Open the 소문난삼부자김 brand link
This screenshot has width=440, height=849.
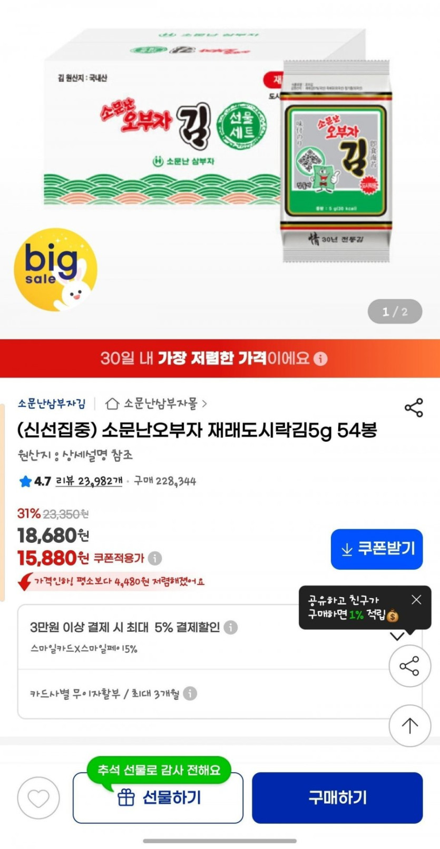51,404
